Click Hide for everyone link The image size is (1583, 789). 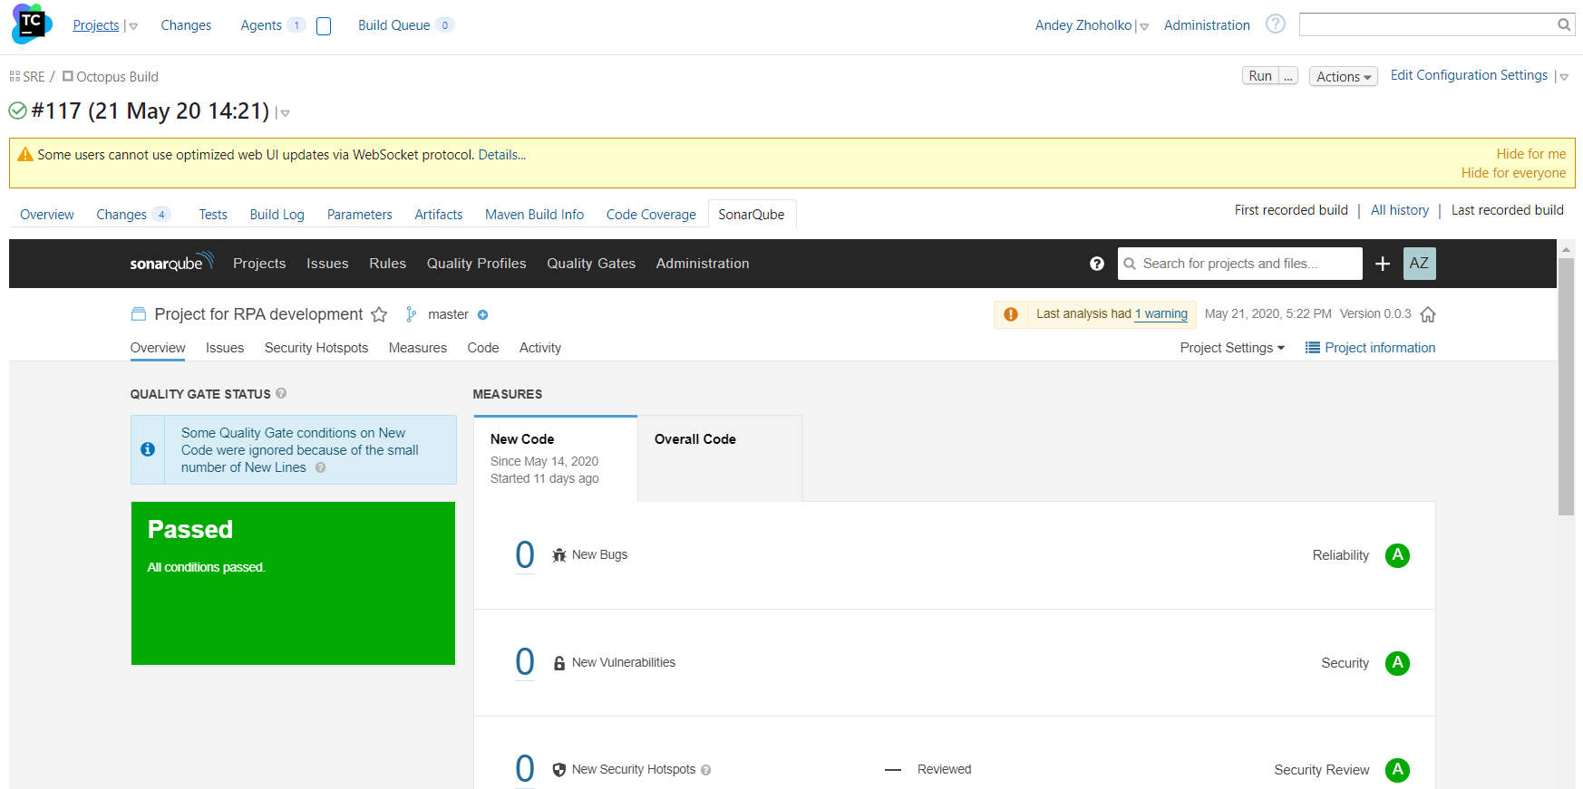(x=1514, y=173)
